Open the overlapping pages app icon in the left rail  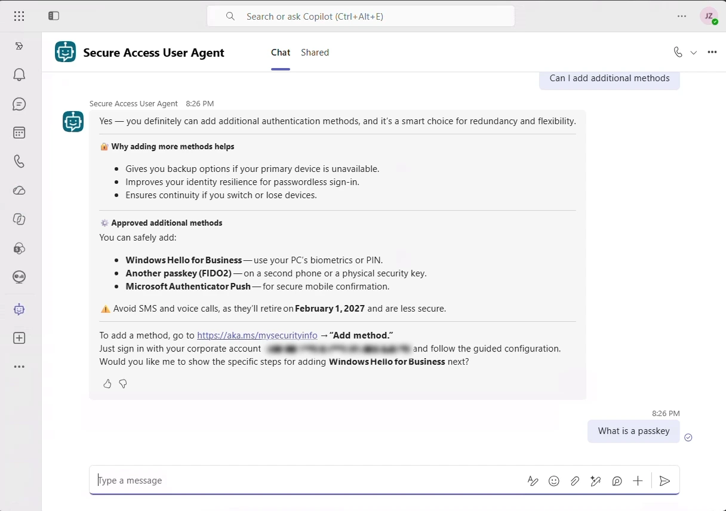pyautogui.click(x=19, y=219)
